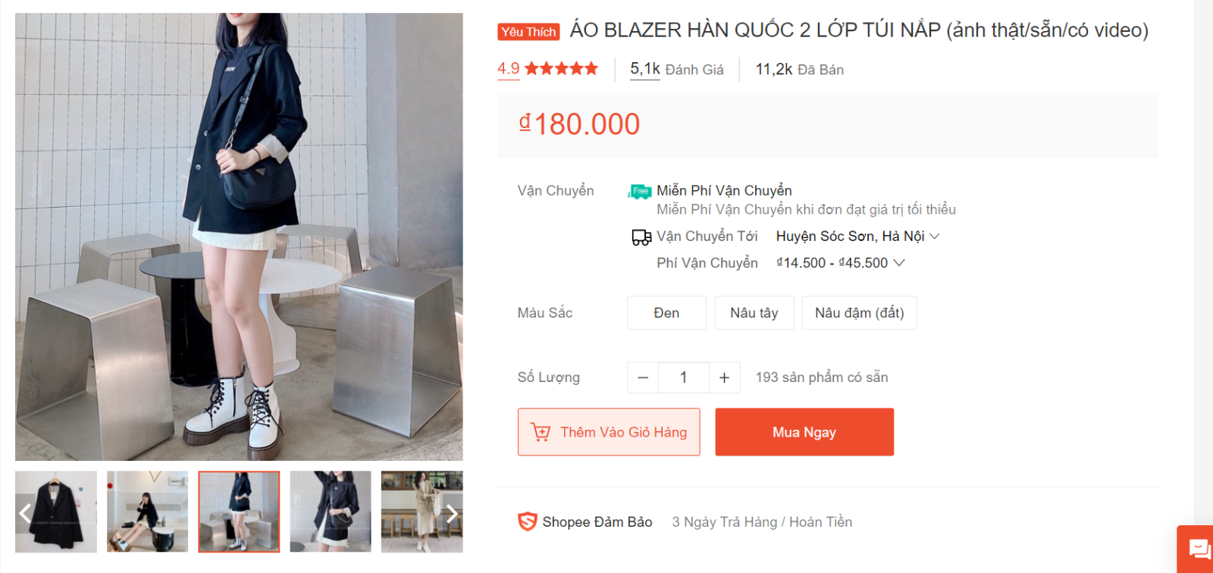Viewport: 1213px width, 573px height.
Task: Select the first thumbnail of black blazer
Action: tap(56, 512)
